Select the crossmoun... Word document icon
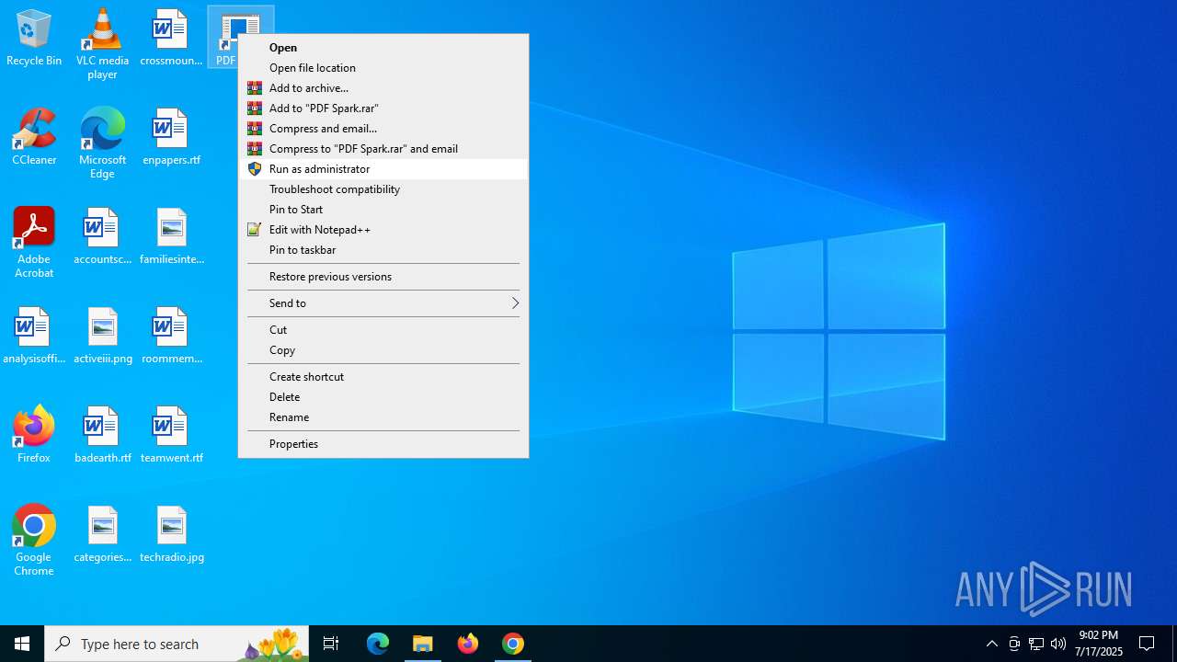 pyautogui.click(x=171, y=39)
